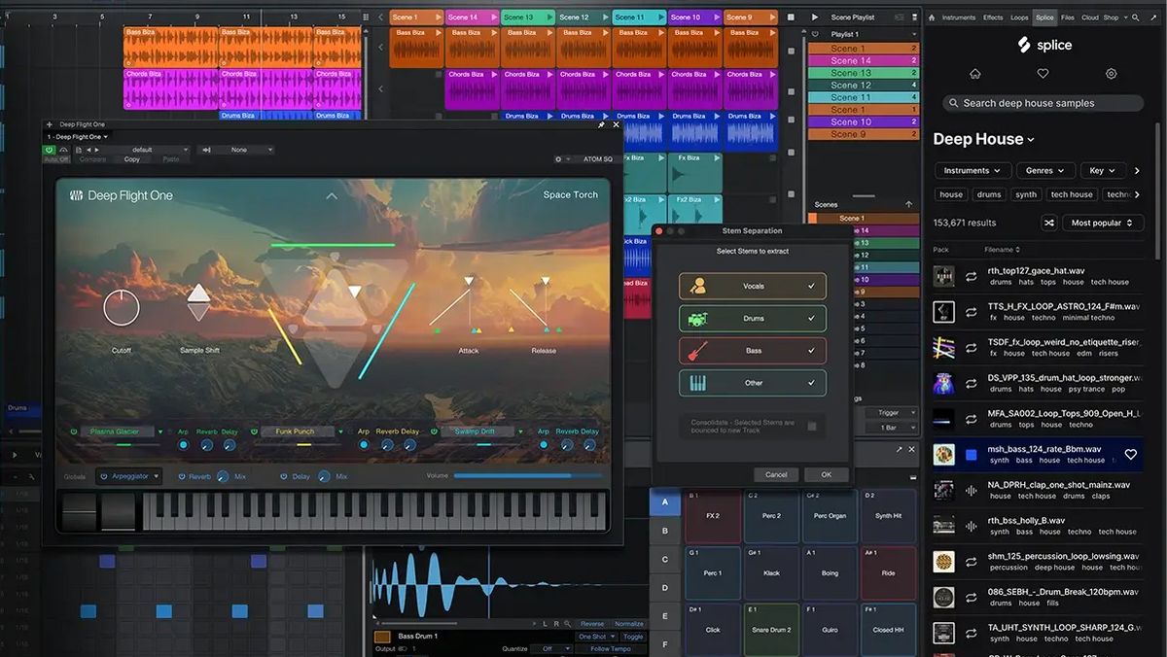Click the Vocals stem microphone icon
This screenshot has height=657, width=1167.
pos(697,286)
